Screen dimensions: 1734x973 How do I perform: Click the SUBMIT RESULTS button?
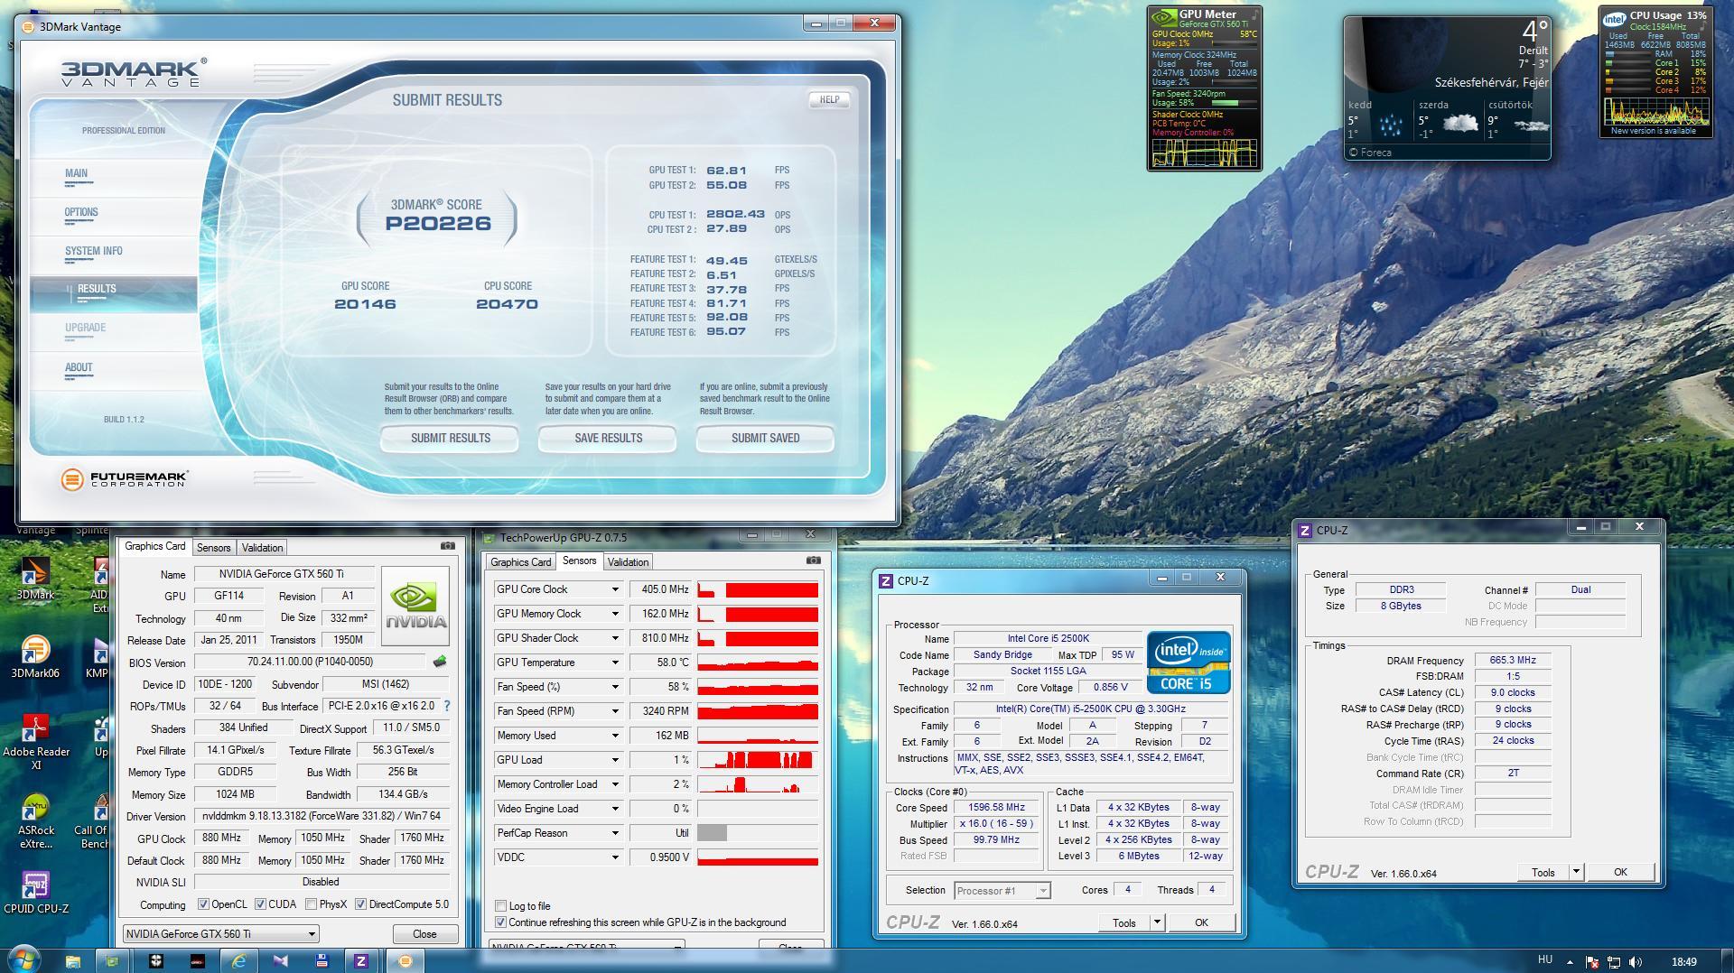(450, 439)
